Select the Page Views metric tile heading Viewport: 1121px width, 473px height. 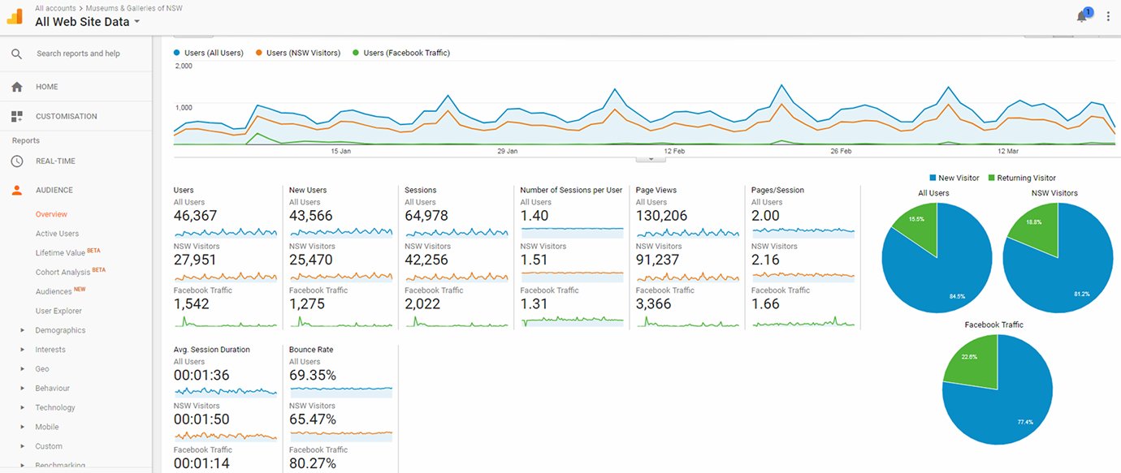pos(656,190)
